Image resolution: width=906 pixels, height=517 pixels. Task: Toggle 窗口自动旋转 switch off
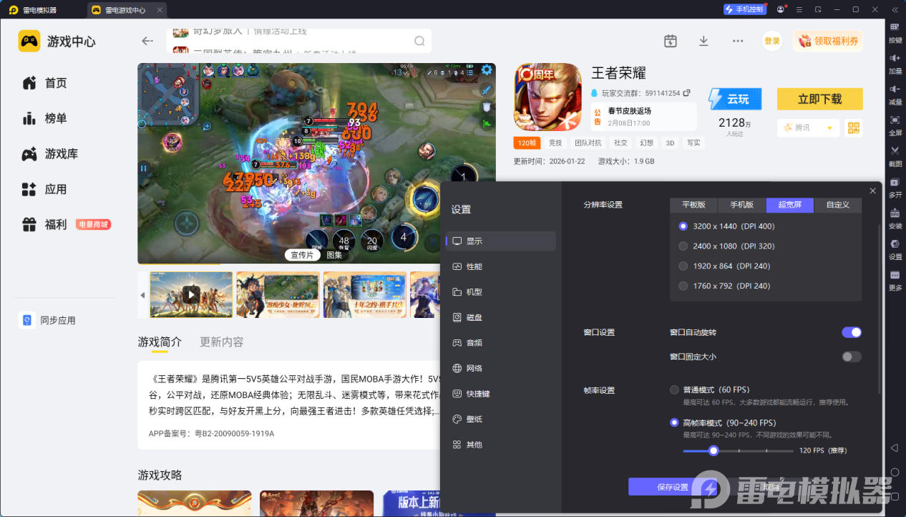851,332
